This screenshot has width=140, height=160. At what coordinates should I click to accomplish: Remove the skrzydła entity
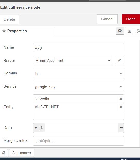point(121,99)
